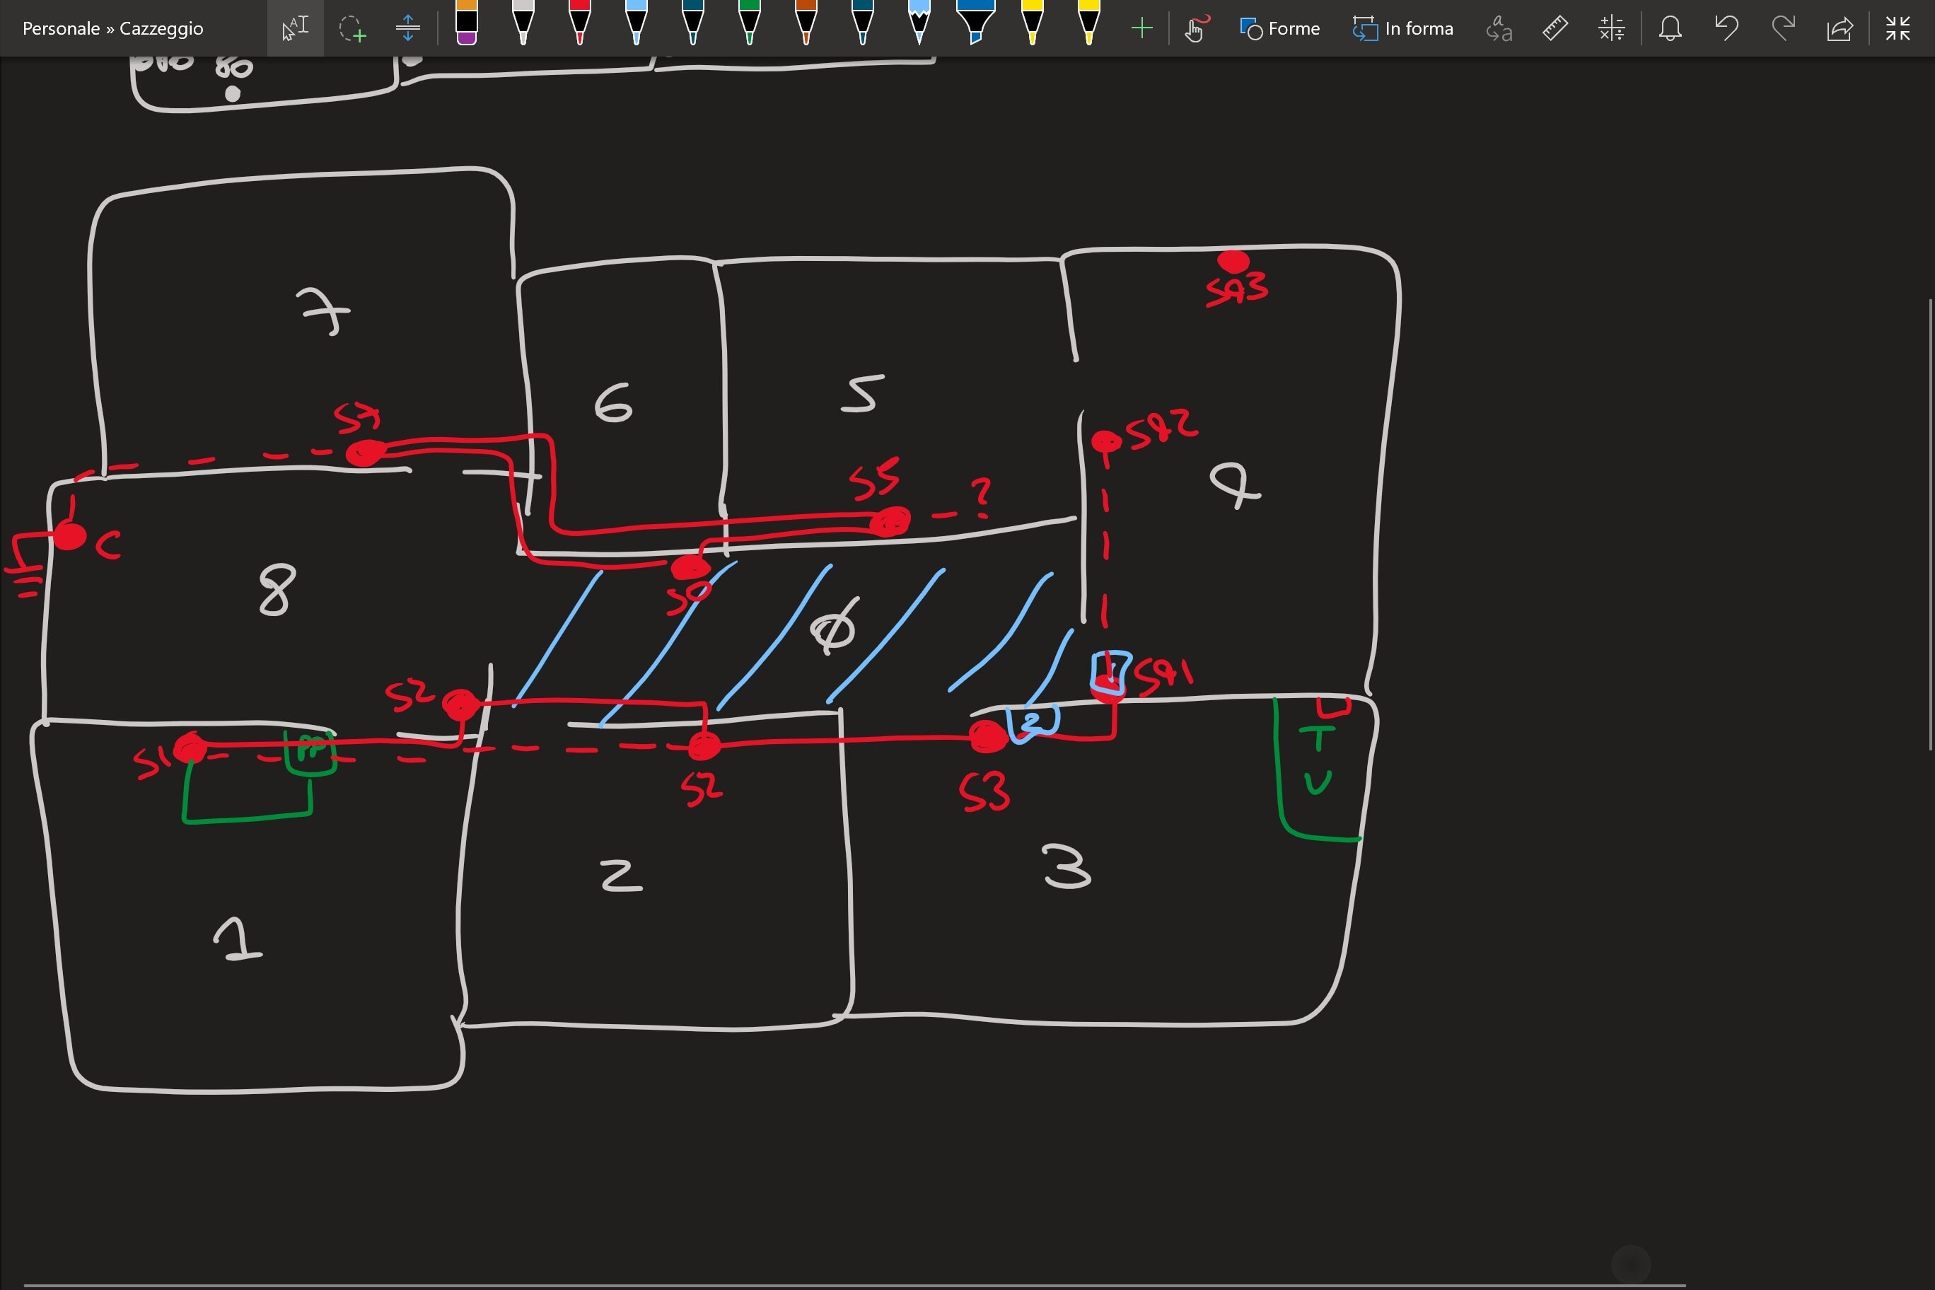Screen dimensions: 1935x1290
Task: Toggle draw with touch mode
Action: (x=1195, y=29)
